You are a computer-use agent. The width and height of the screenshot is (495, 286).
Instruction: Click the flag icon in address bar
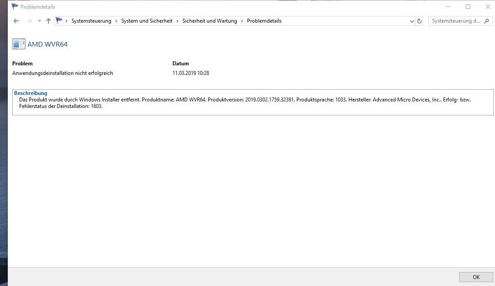click(59, 20)
